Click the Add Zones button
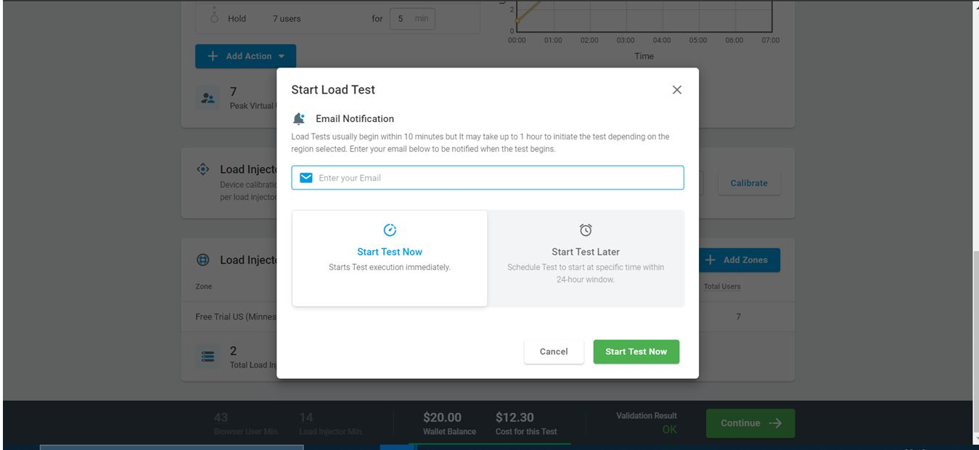Viewport: 979px width, 450px height. tap(740, 260)
